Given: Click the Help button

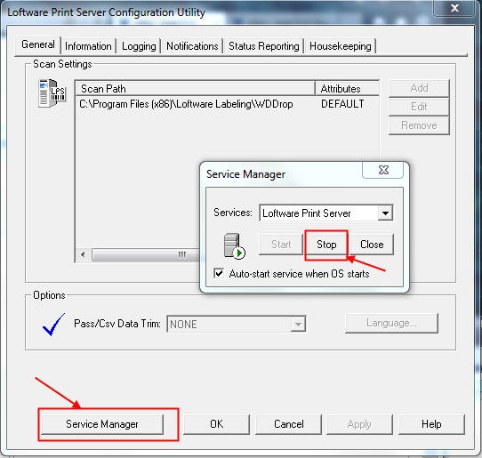Looking at the screenshot, I should tap(431, 424).
